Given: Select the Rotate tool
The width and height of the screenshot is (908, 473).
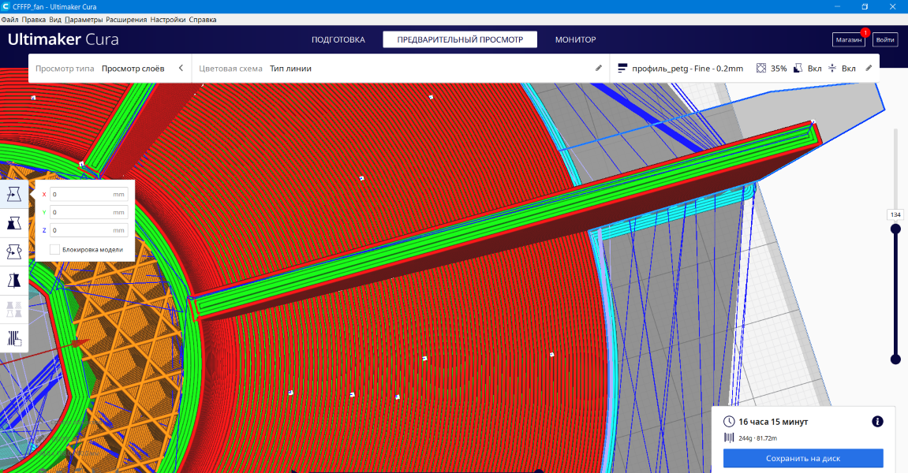Looking at the screenshot, I should point(14,251).
